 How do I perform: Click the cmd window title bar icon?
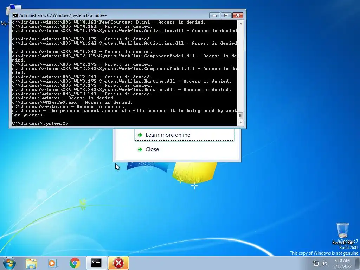coord(15,15)
